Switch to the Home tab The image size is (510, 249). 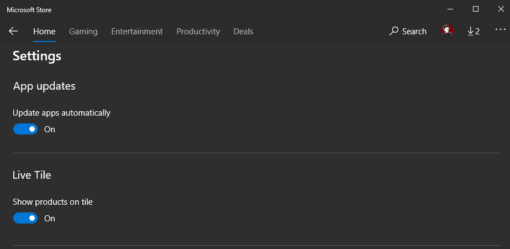tap(44, 32)
